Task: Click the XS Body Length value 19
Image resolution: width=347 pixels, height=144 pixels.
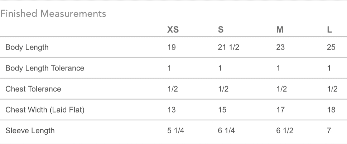Action: click(x=172, y=47)
